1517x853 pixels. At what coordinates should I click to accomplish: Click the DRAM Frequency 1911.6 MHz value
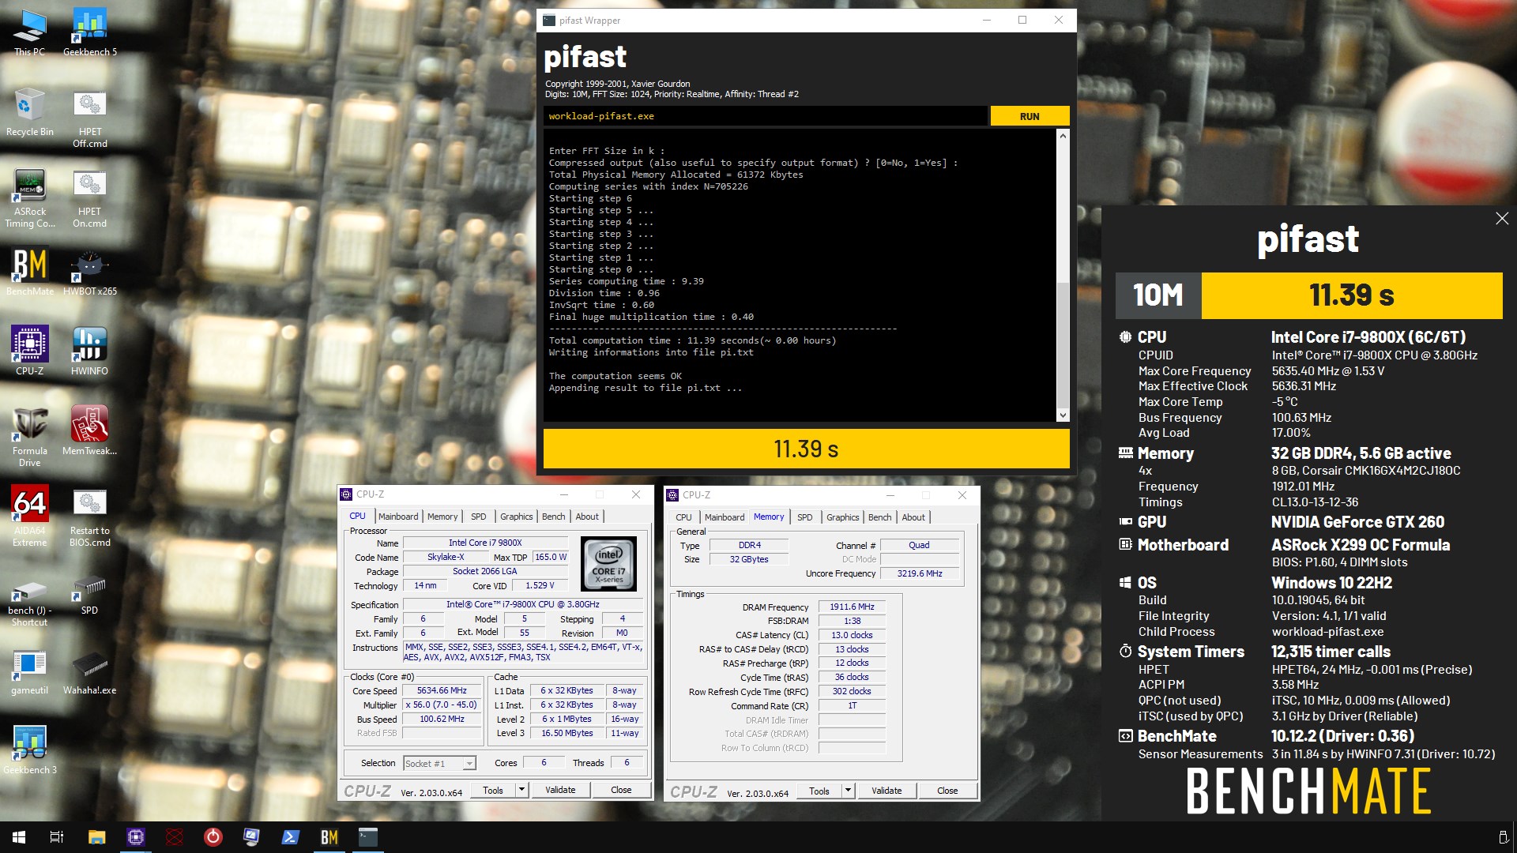852,607
